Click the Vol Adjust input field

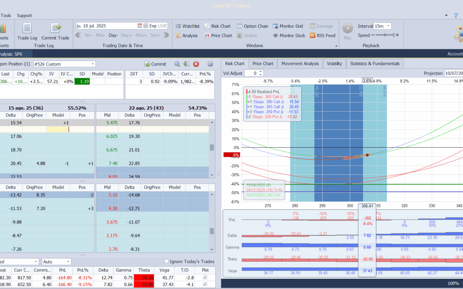point(251,73)
